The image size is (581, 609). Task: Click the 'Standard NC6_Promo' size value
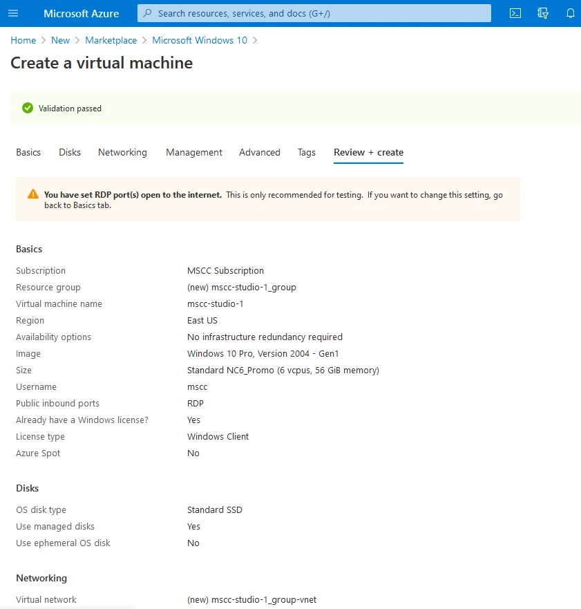(283, 371)
